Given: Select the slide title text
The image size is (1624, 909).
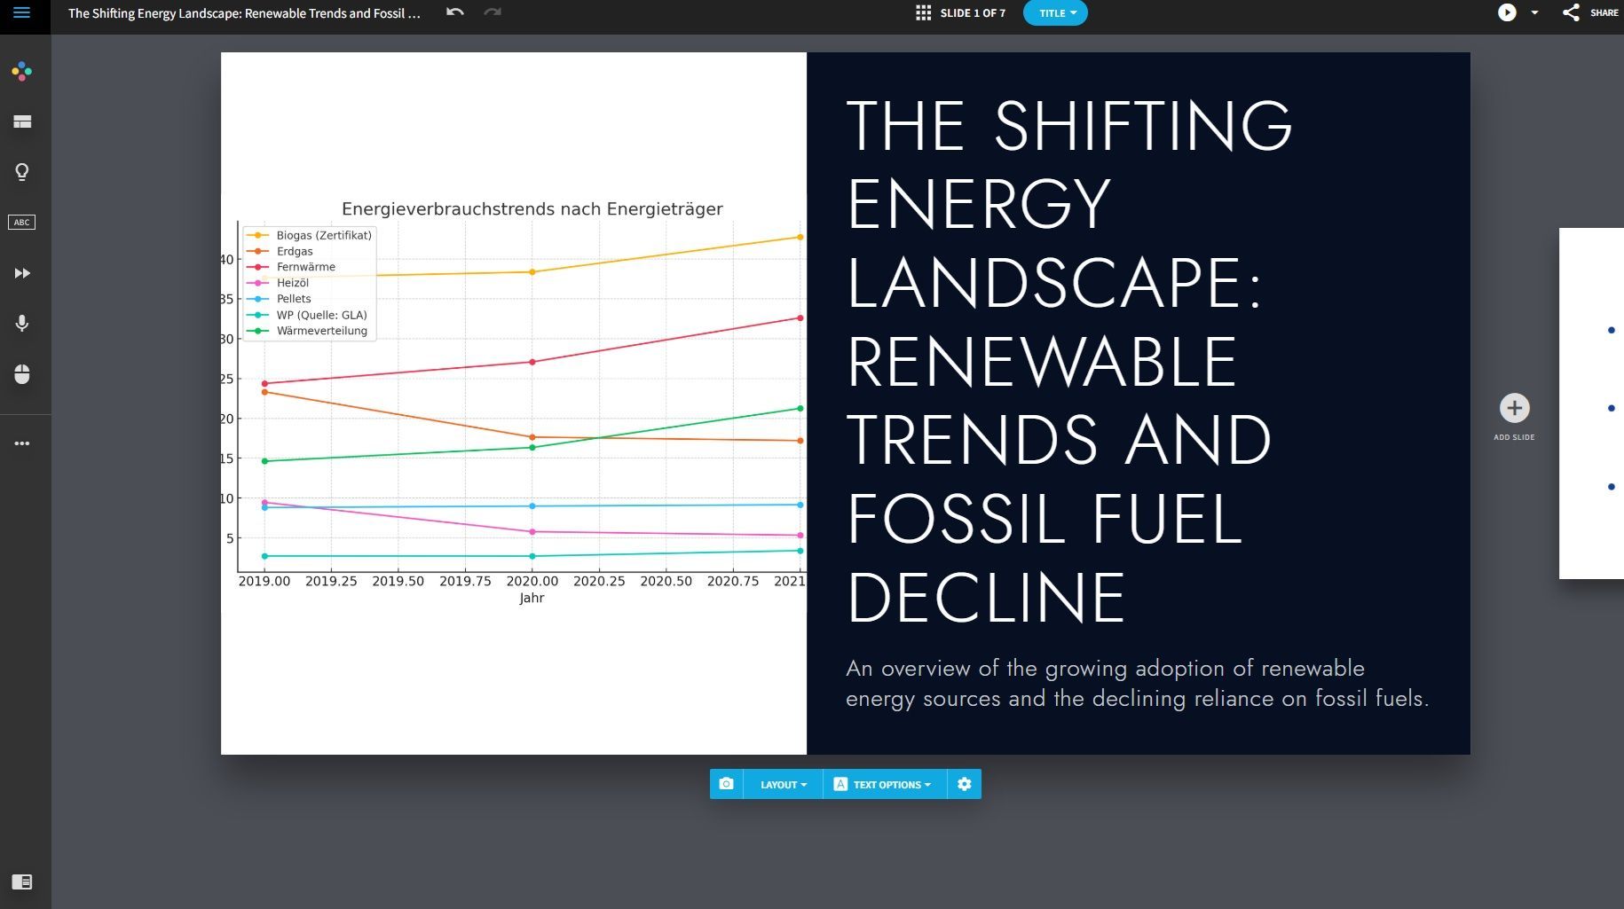Looking at the screenshot, I should [1069, 361].
